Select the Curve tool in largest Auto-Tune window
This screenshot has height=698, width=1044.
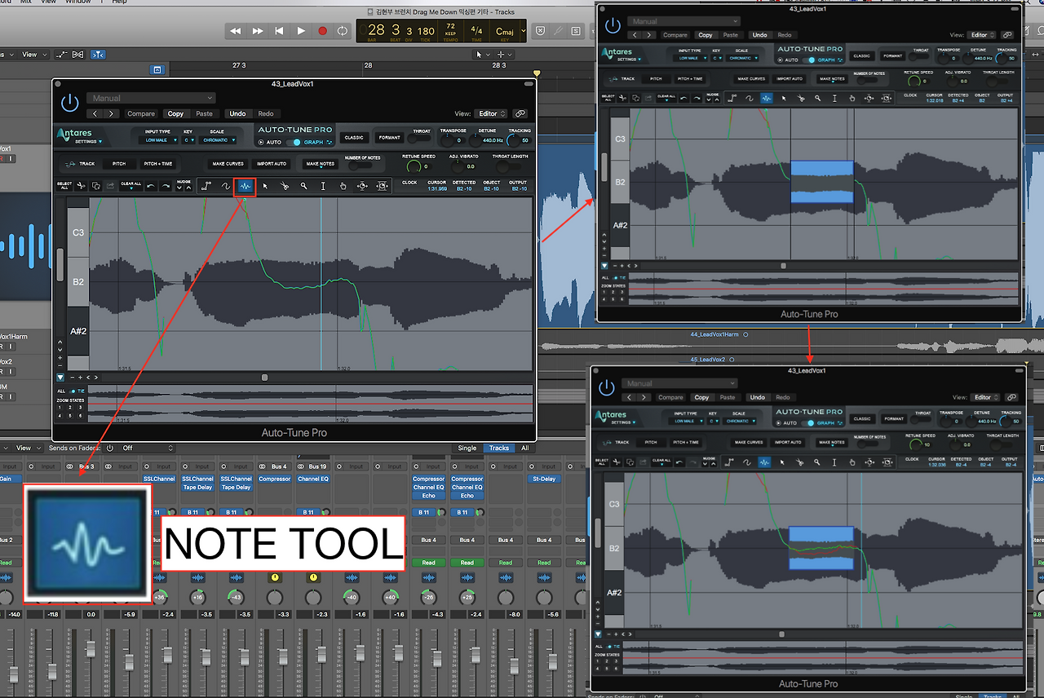point(226,187)
